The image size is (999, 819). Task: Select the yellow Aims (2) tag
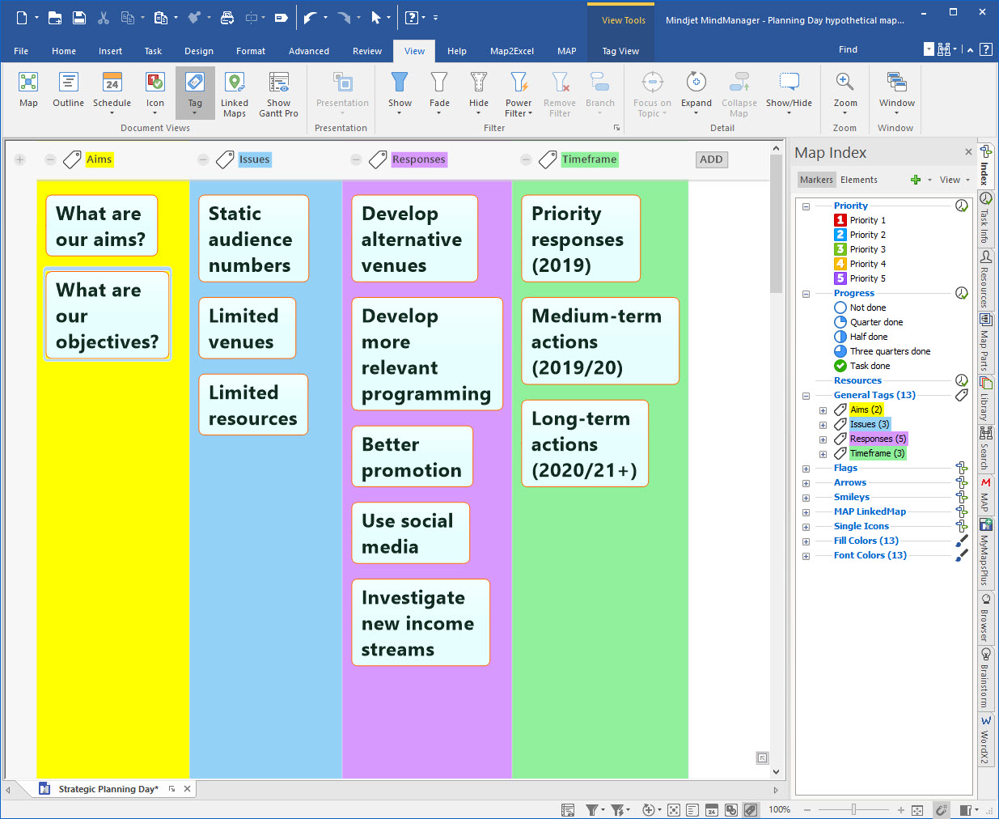(866, 409)
